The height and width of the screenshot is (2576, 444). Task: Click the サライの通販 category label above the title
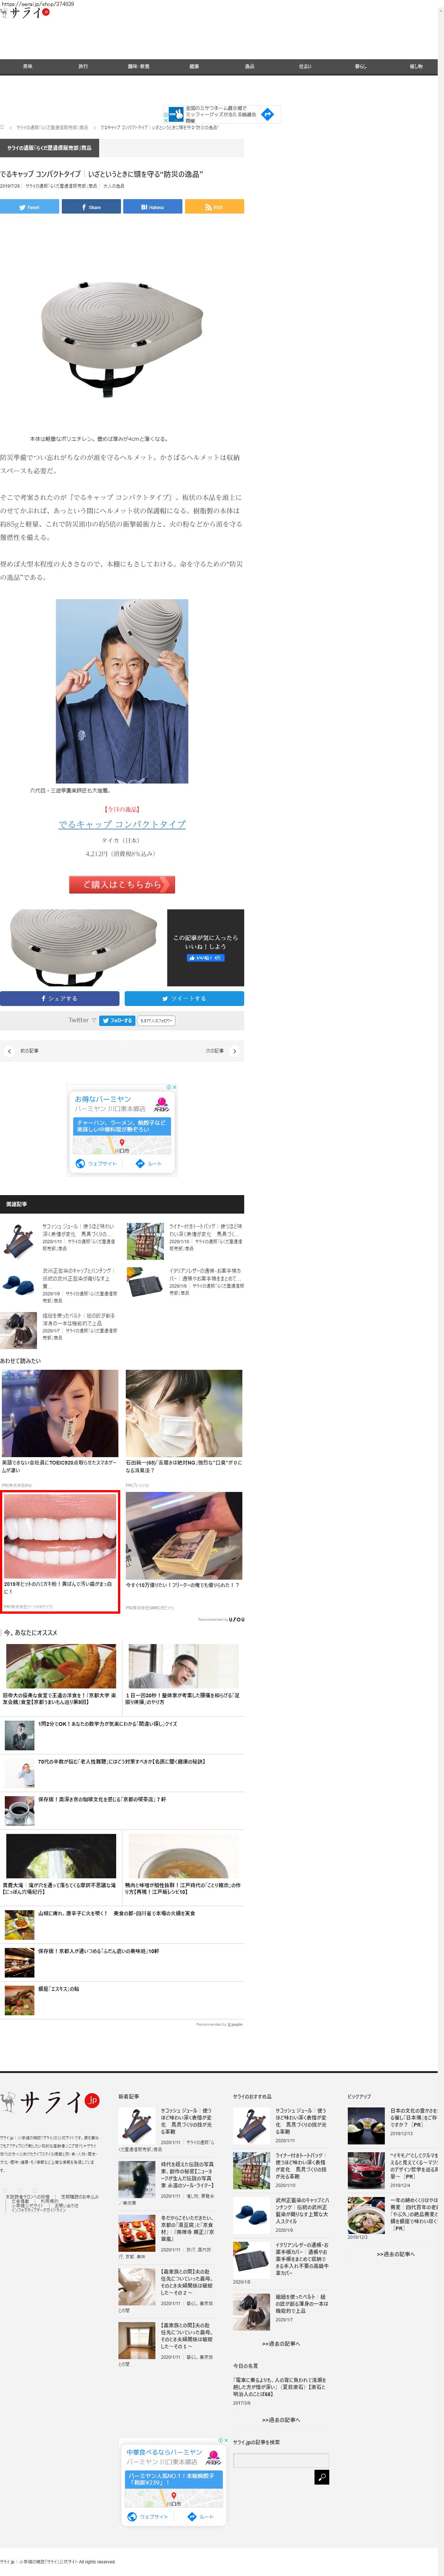pos(49,148)
